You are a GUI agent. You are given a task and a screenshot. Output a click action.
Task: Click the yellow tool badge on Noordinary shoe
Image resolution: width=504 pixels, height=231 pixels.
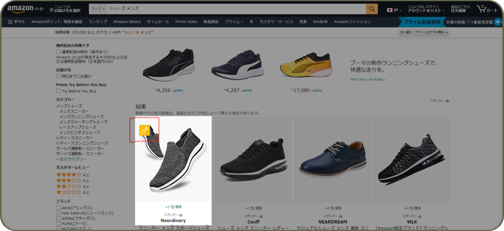[x=144, y=131]
